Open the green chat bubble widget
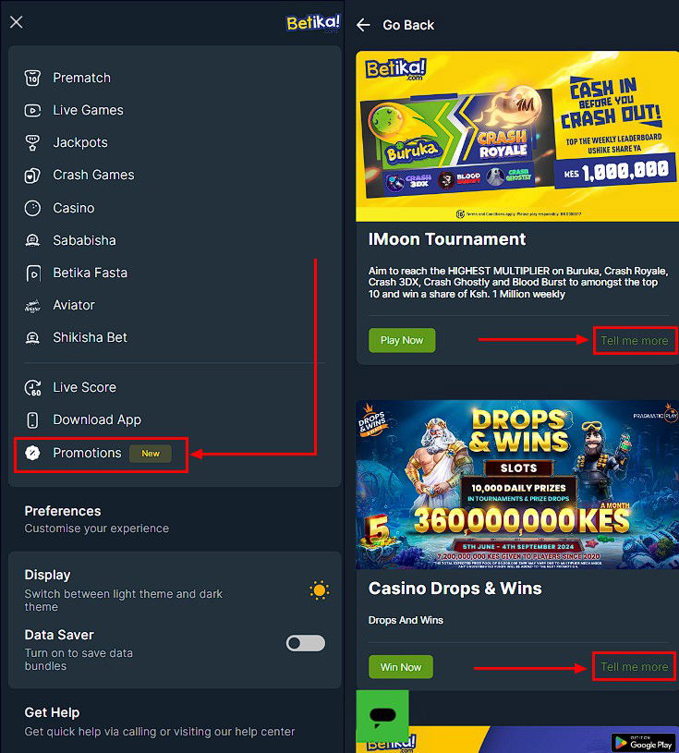 382,715
